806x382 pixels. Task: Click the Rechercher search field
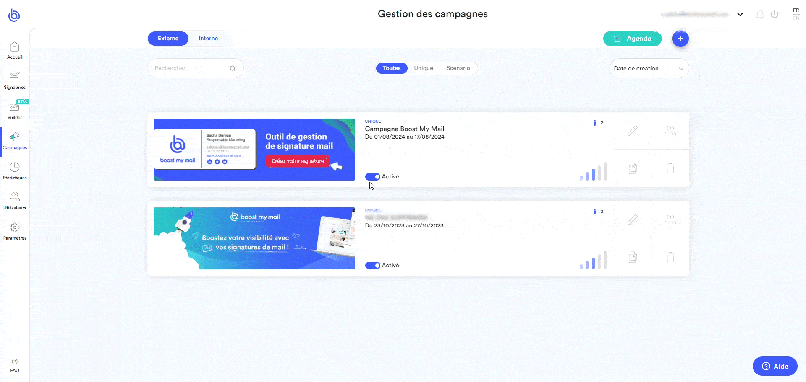pyautogui.click(x=191, y=68)
